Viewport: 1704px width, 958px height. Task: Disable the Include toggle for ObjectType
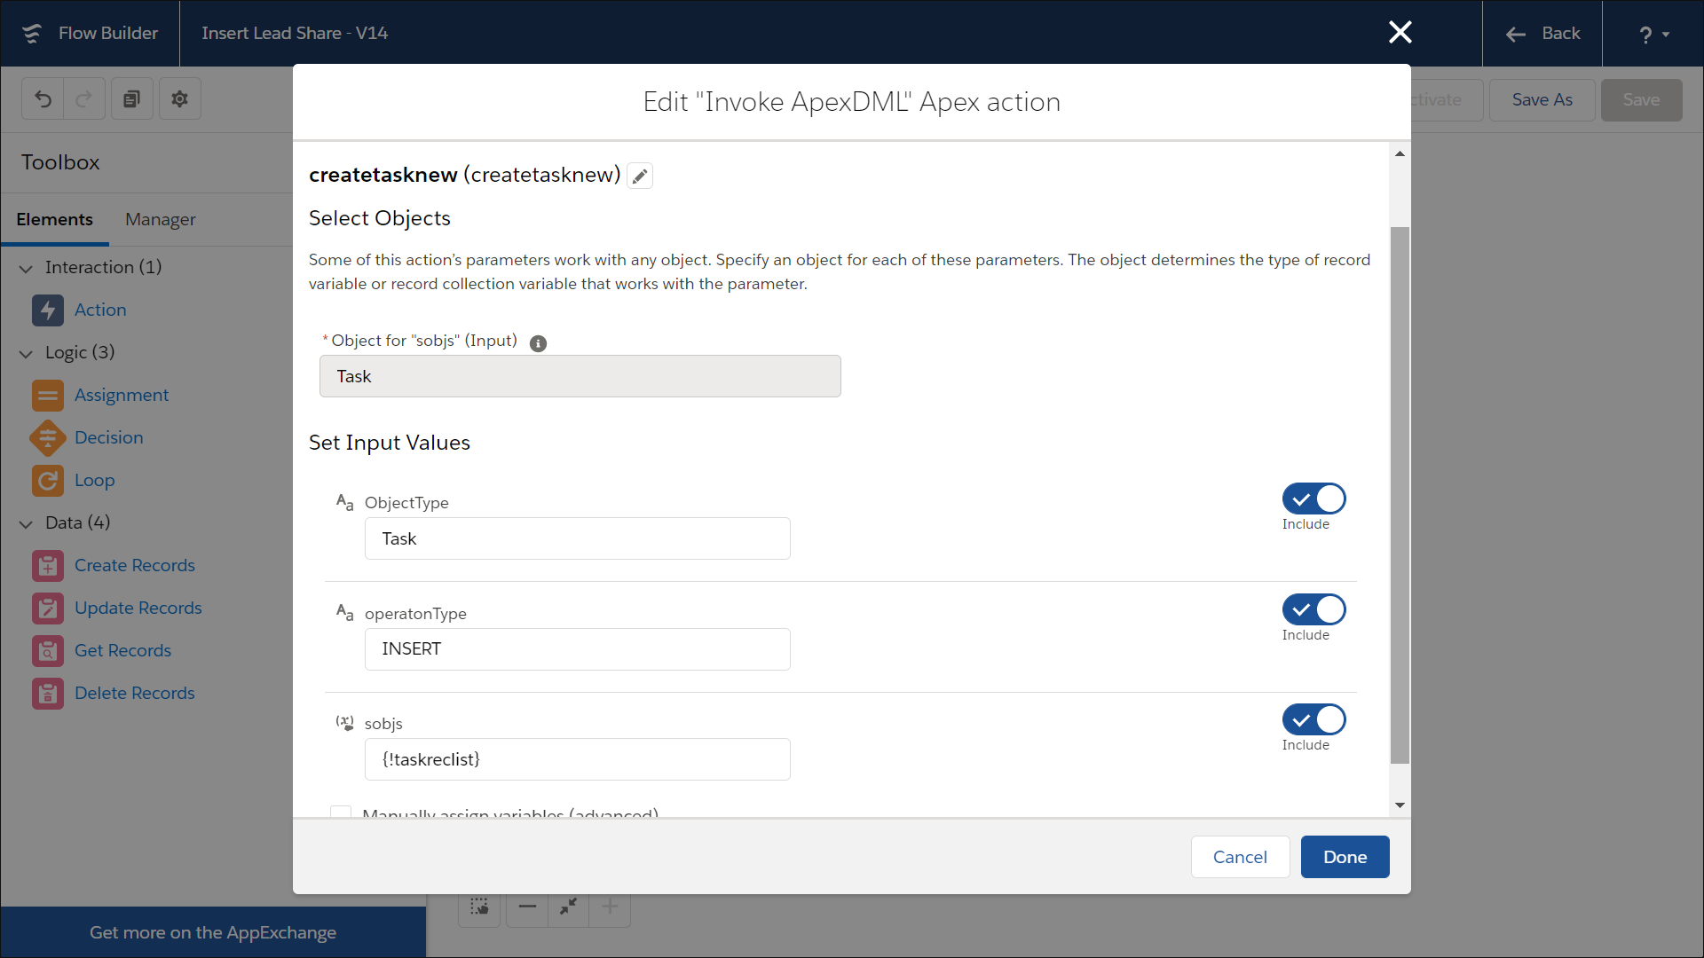point(1313,499)
